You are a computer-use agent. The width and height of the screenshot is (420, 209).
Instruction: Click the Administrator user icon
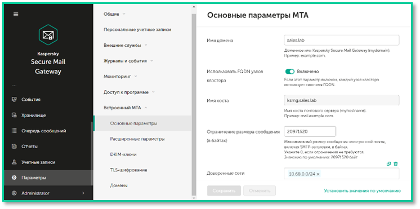point(15,193)
